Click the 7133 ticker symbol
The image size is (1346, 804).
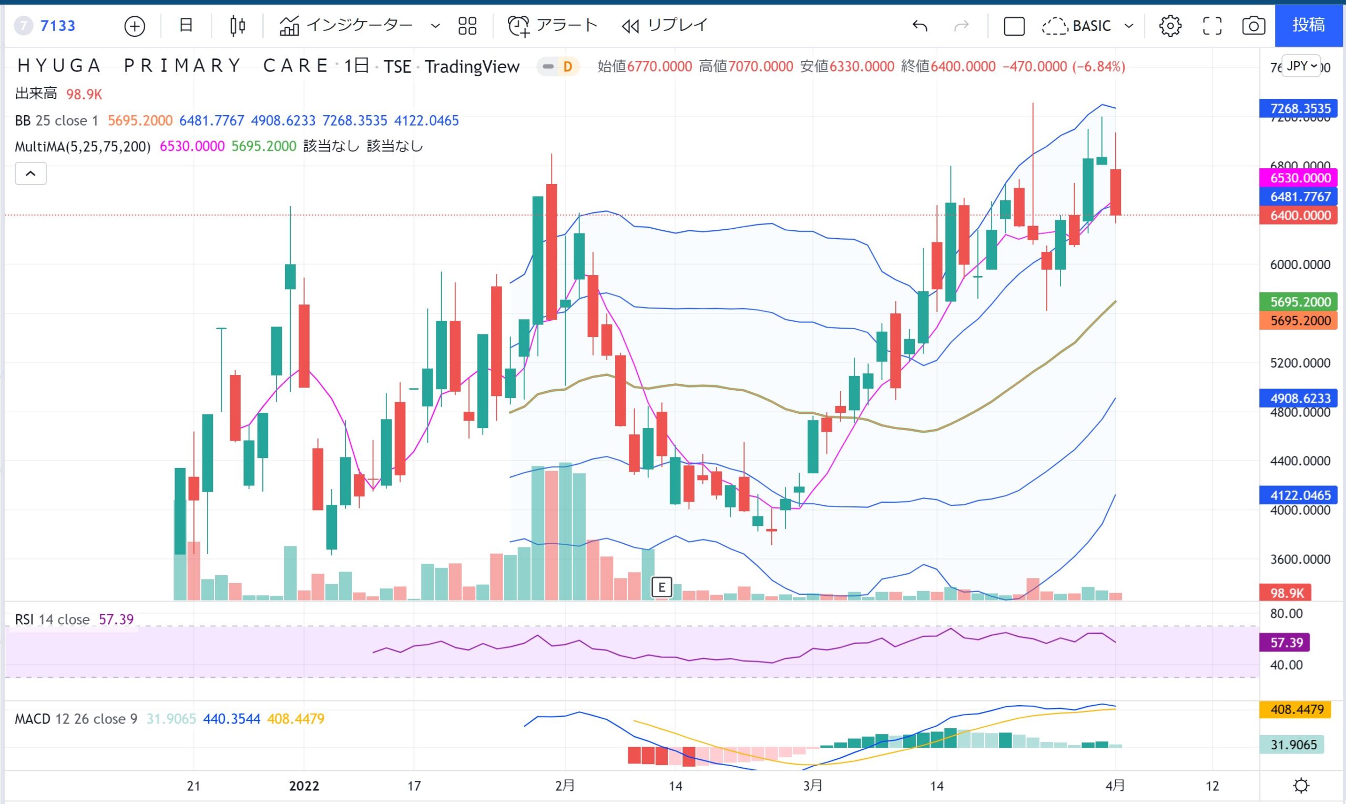tap(57, 26)
